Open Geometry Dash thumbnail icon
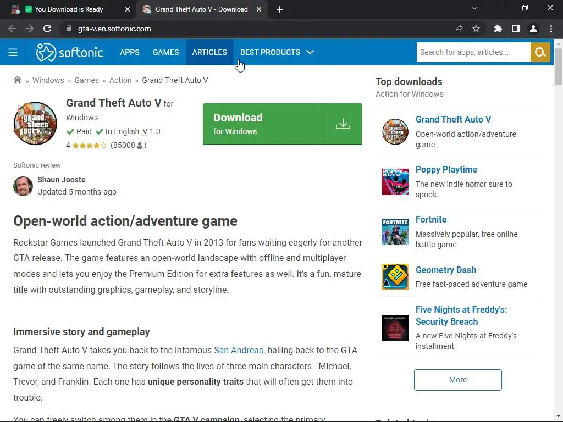 [x=395, y=277]
